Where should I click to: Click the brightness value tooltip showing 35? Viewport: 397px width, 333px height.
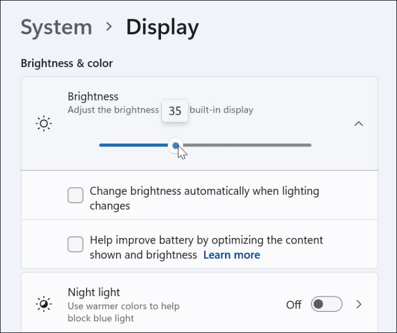click(x=175, y=111)
